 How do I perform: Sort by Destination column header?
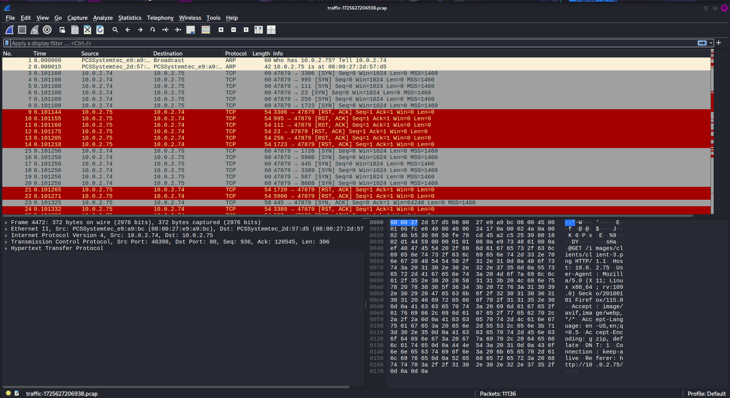click(188, 54)
